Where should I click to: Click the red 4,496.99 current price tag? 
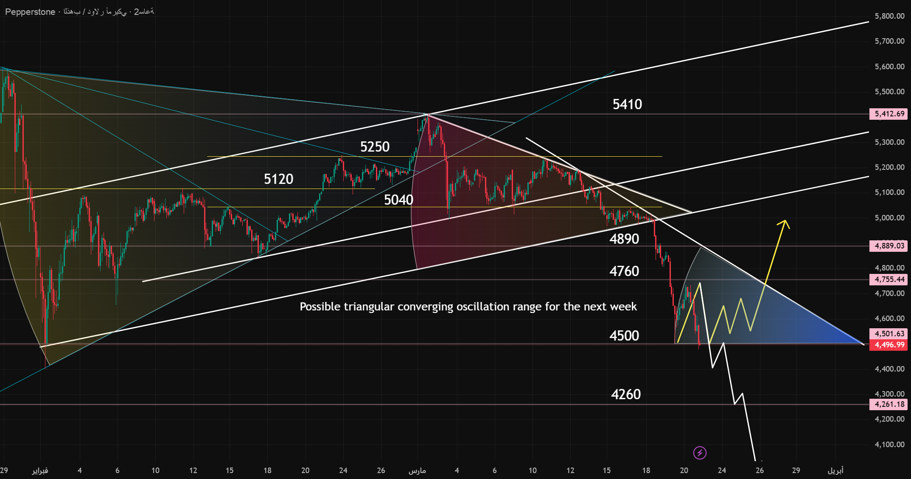tap(889, 345)
